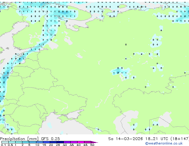The image size is (189, 146).
Task: Click the legend value "0.1"
Action: 3,145
